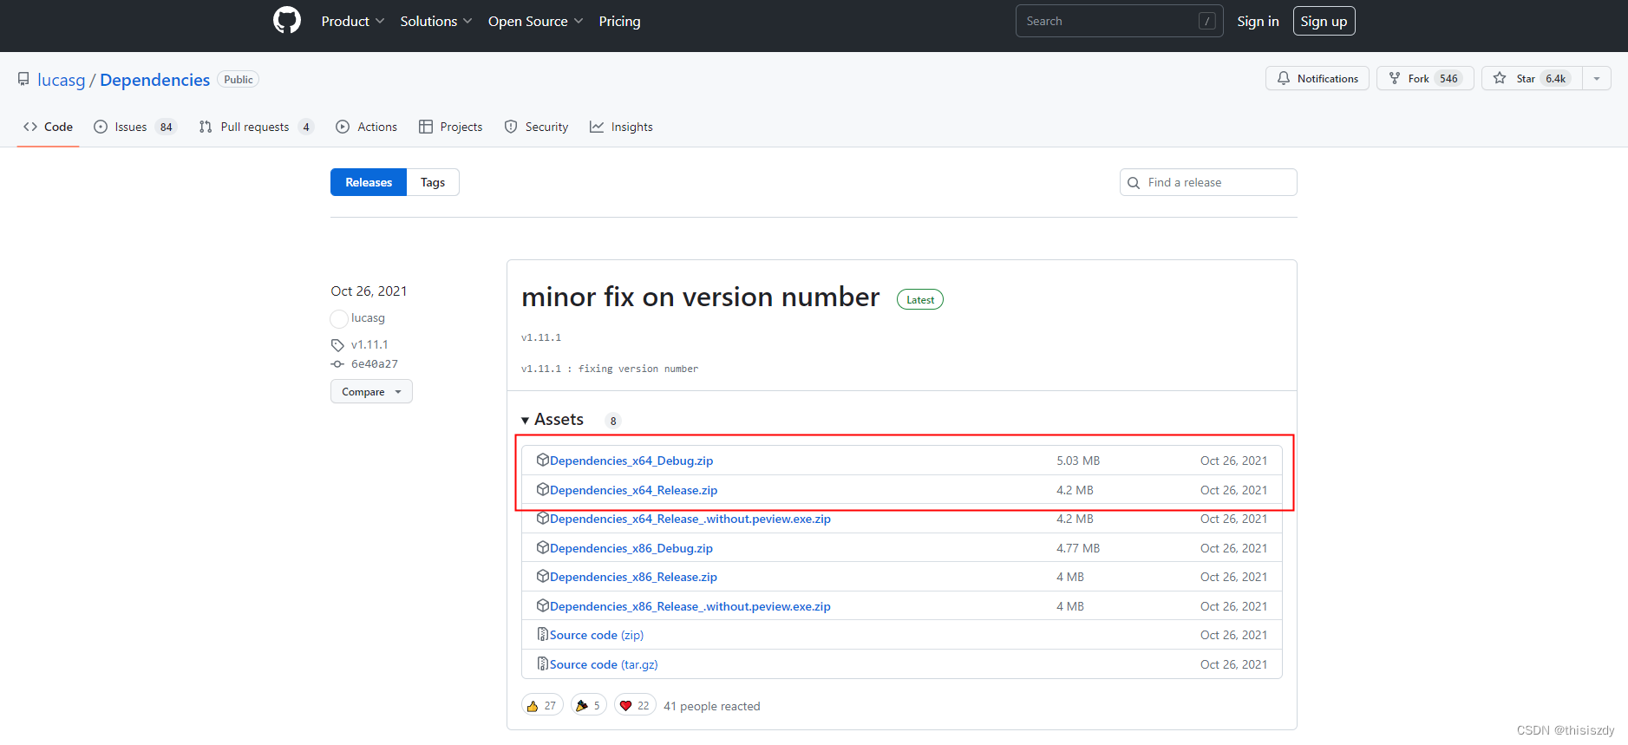This screenshot has width=1628, height=745.
Task: Click the Sign up button
Action: 1324,21
